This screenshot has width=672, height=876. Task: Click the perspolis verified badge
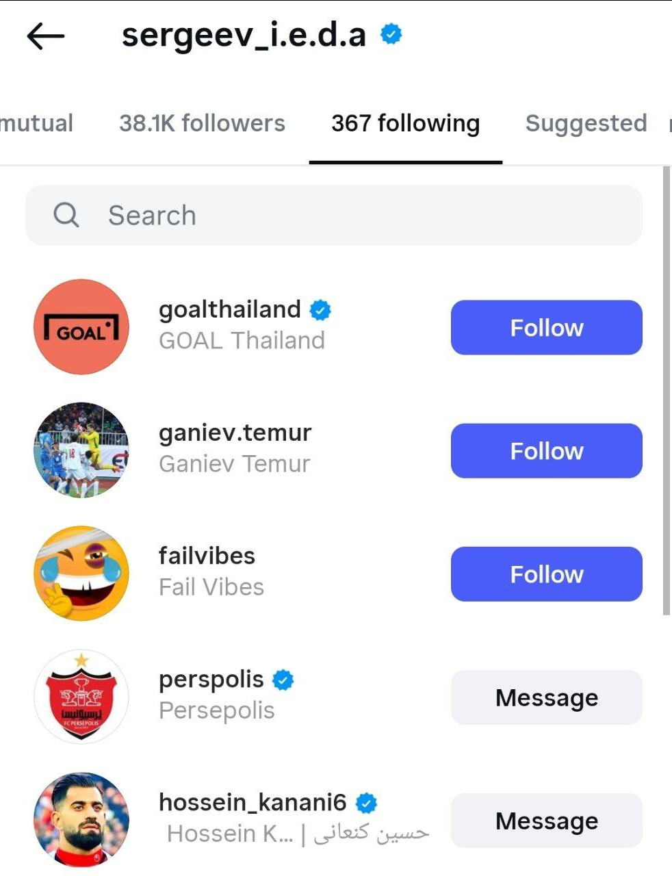(283, 680)
